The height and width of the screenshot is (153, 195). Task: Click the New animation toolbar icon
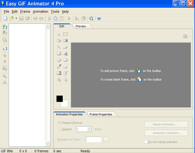tap(5, 18)
